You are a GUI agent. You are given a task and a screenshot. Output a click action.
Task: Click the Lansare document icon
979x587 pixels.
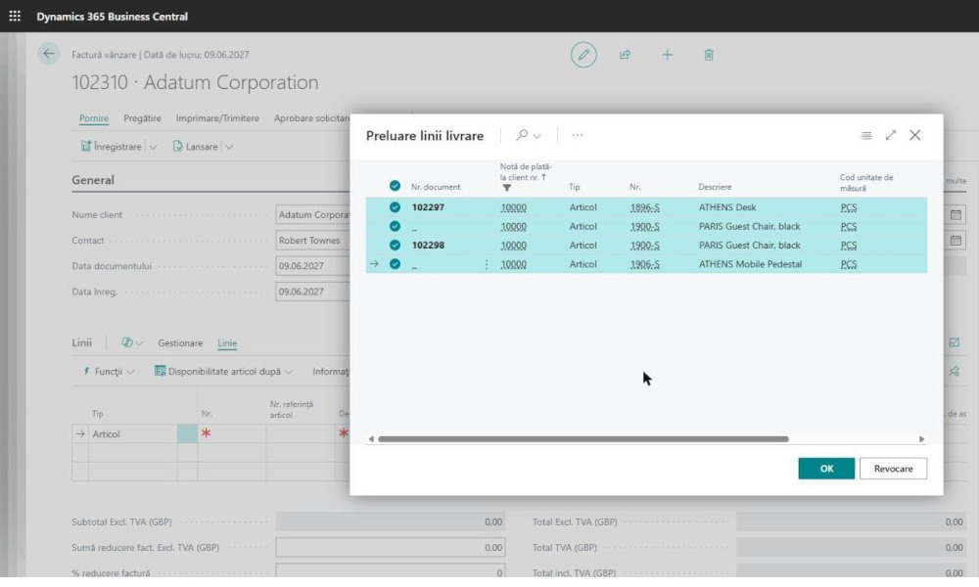click(x=178, y=146)
